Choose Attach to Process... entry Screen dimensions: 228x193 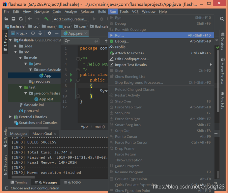(161, 53)
